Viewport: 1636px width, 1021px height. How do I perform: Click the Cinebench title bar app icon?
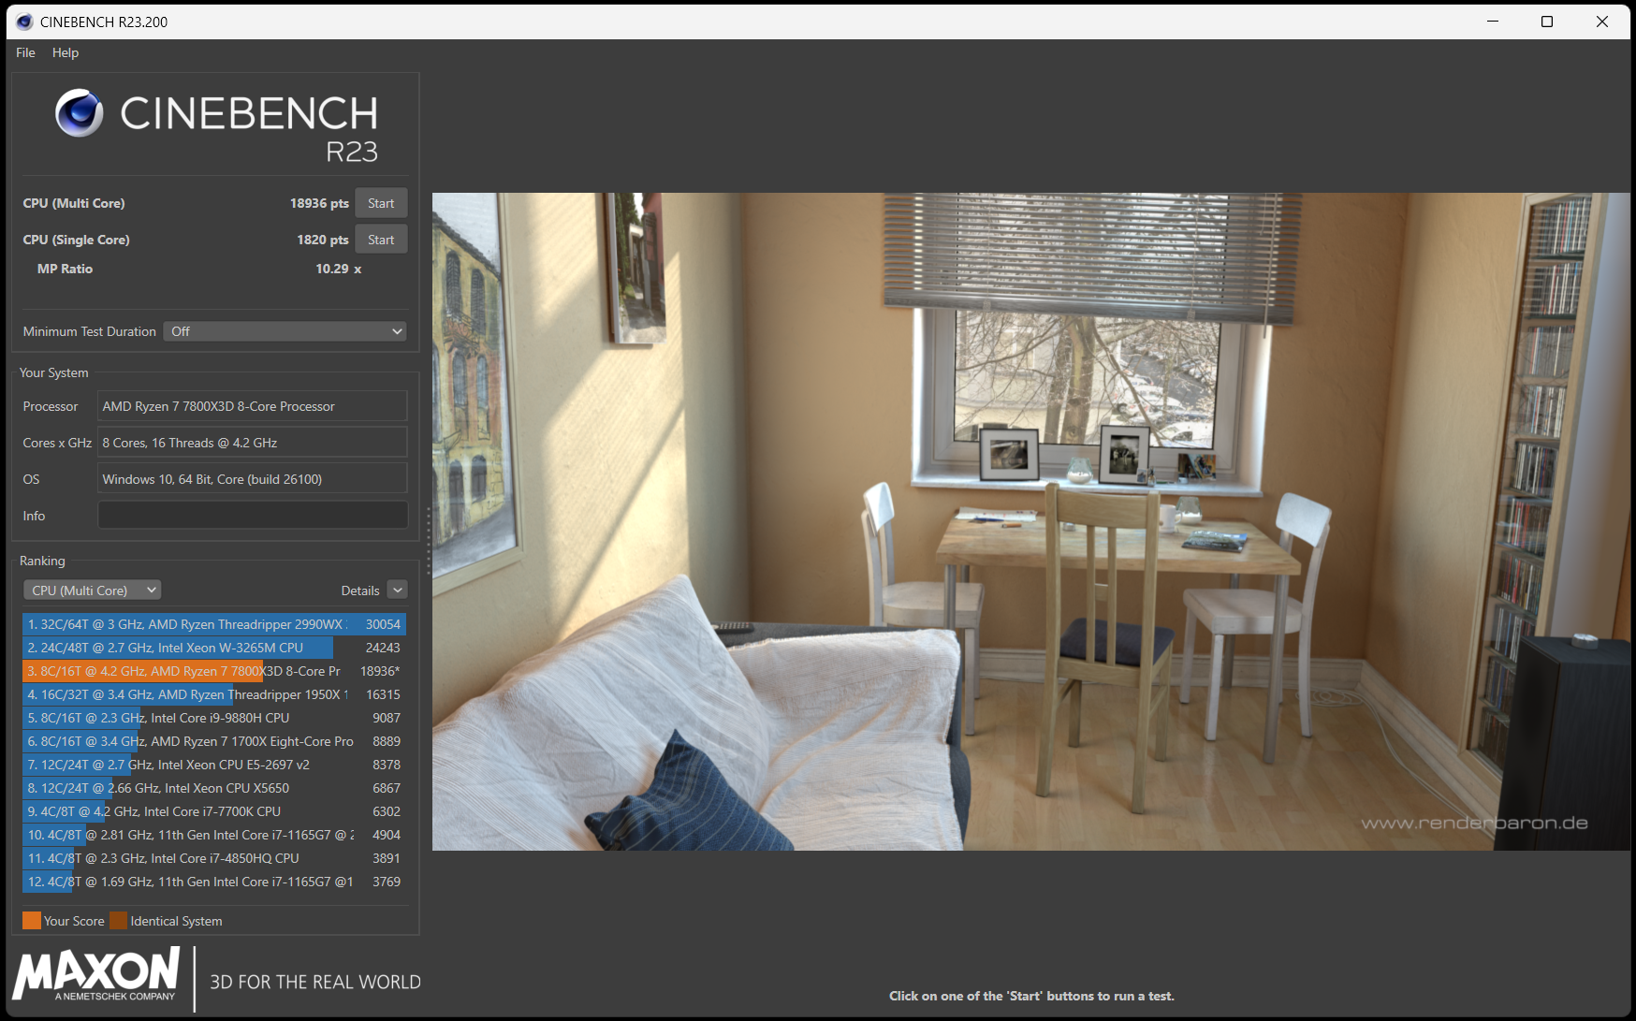tap(24, 22)
